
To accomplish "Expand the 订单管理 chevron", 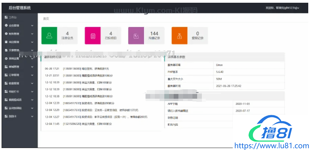I will click(32, 75).
